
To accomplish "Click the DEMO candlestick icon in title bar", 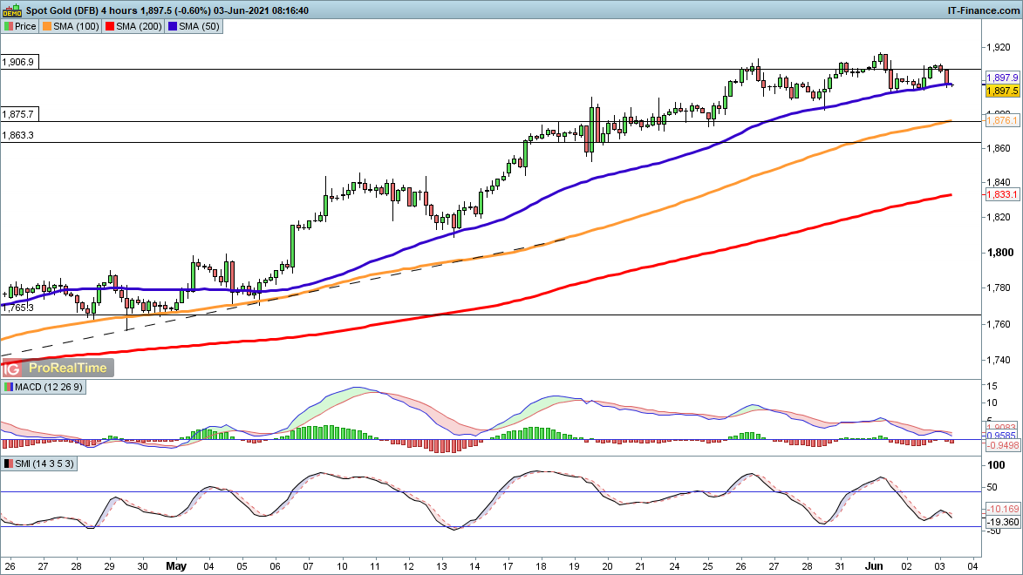I will [x=13, y=10].
